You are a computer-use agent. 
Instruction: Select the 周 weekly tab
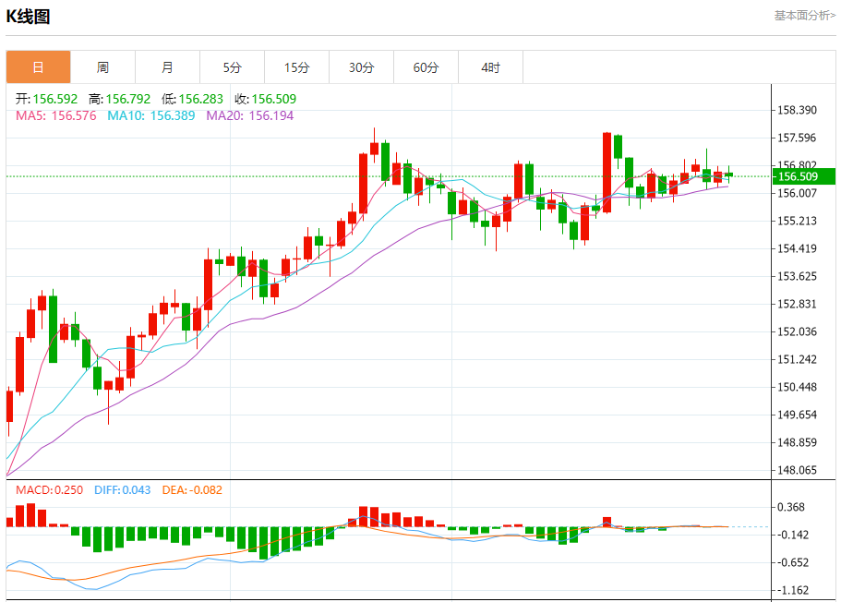102,67
